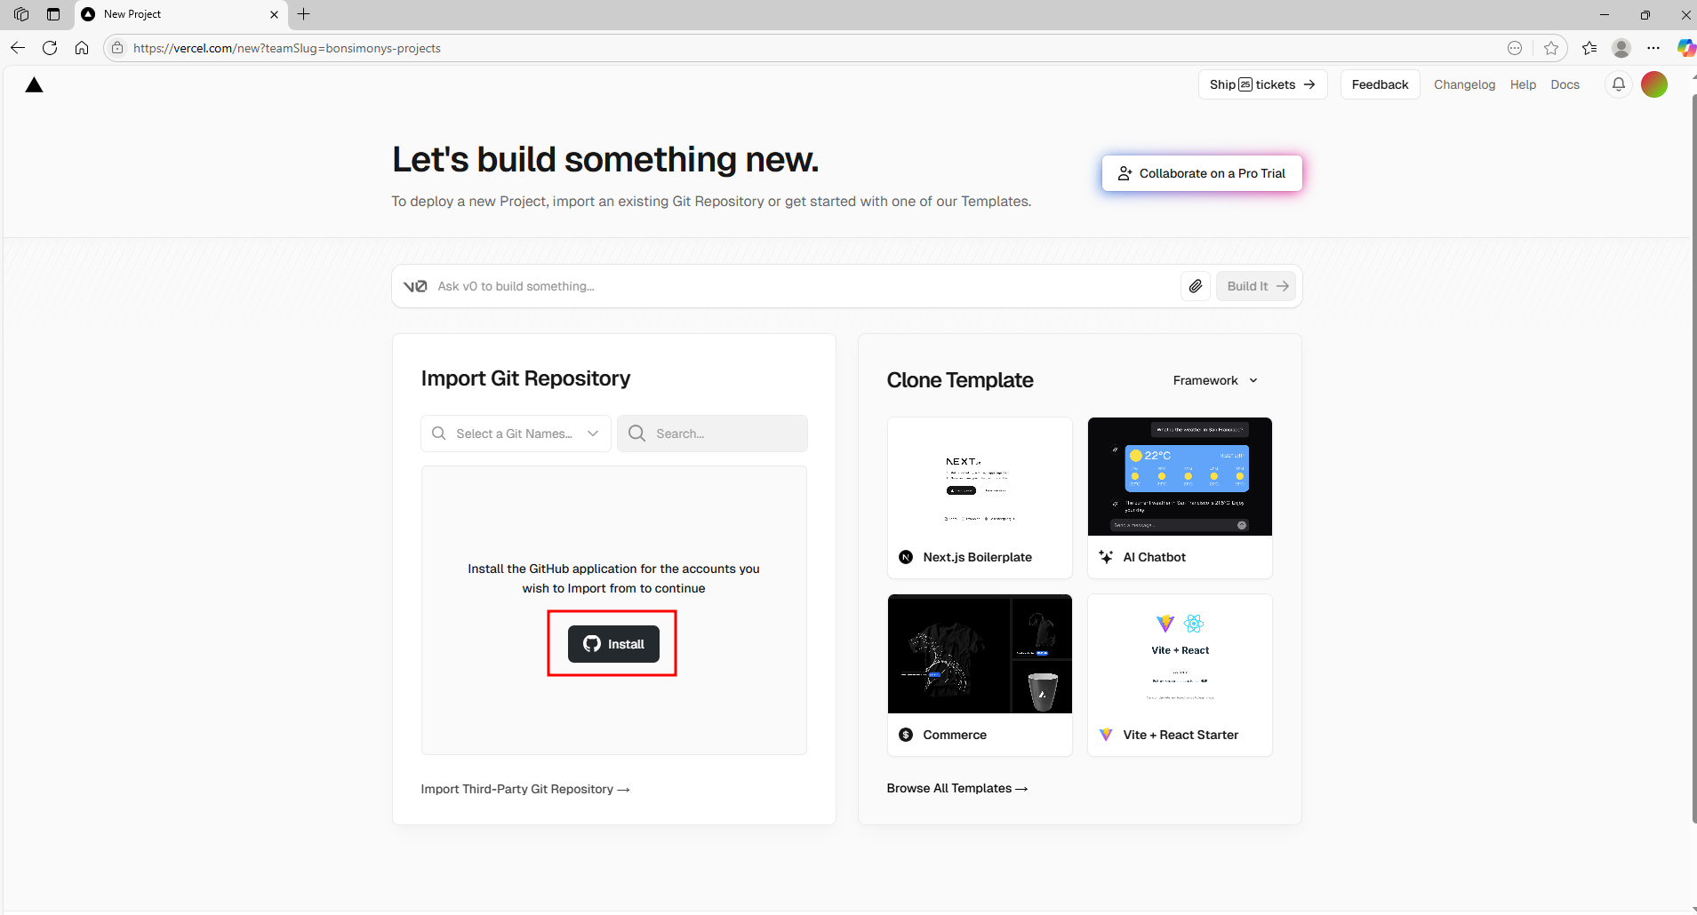This screenshot has width=1697, height=915.
Task: Open the AI Chatbot template thumbnail
Action: pyautogui.click(x=1180, y=476)
